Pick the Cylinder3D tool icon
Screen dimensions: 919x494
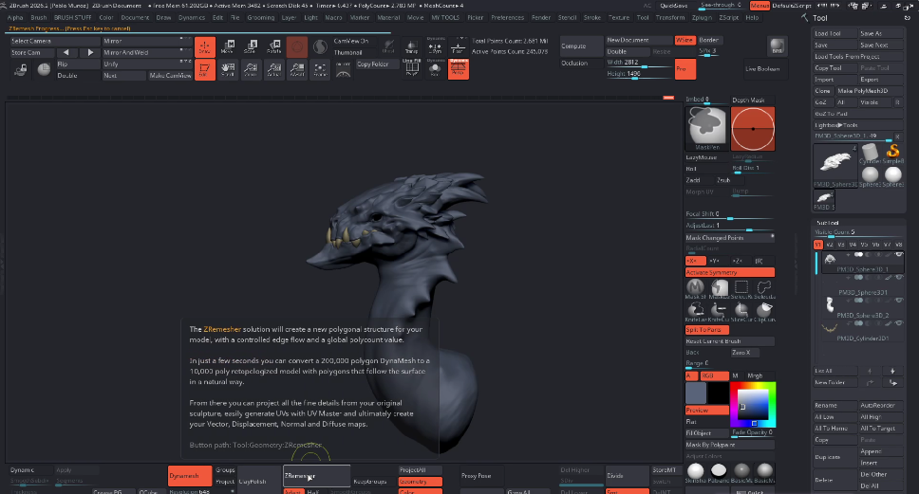870,154
